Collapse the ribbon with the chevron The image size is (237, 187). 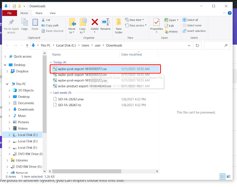[224, 13]
